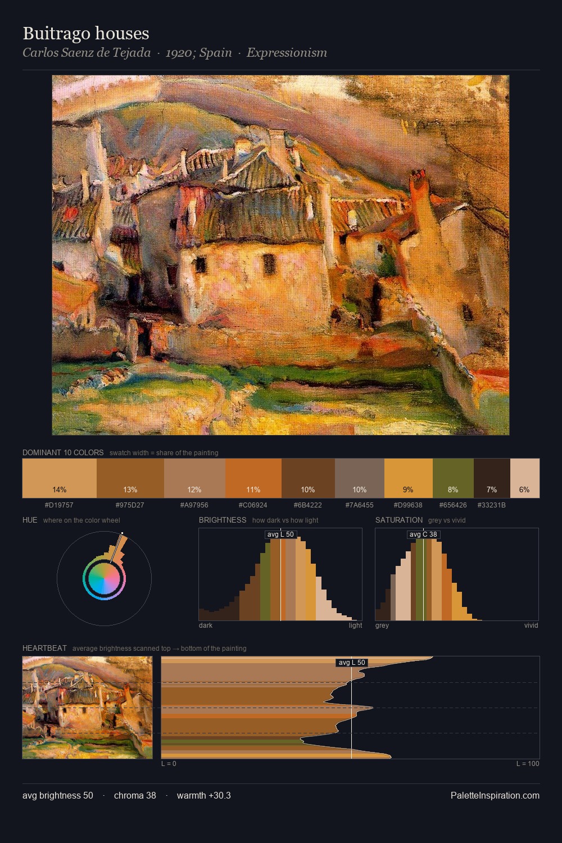Image resolution: width=562 pixels, height=843 pixels.
Task: Click the how dark vs how light caption
Action: click(x=285, y=520)
